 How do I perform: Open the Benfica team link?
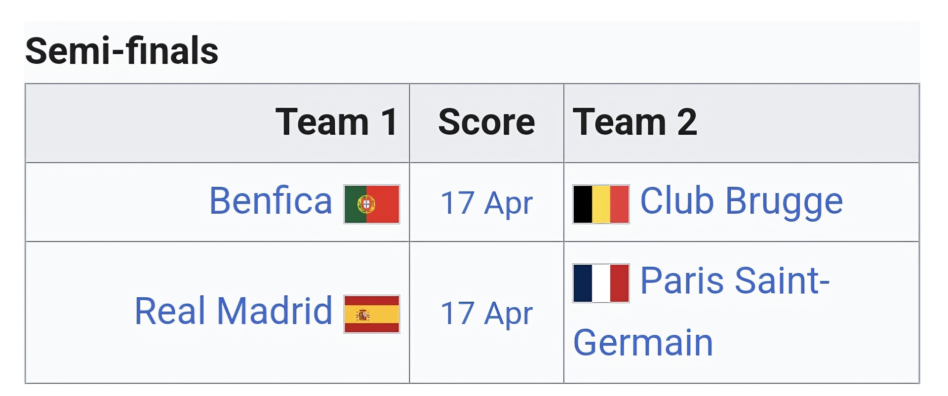(271, 201)
